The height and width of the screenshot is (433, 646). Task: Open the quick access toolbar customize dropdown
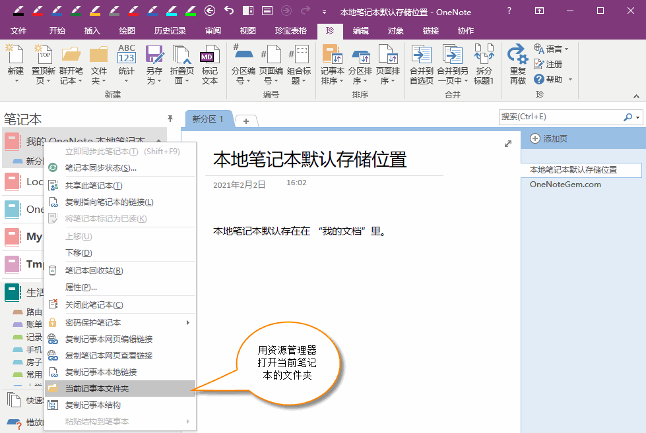(x=324, y=12)
